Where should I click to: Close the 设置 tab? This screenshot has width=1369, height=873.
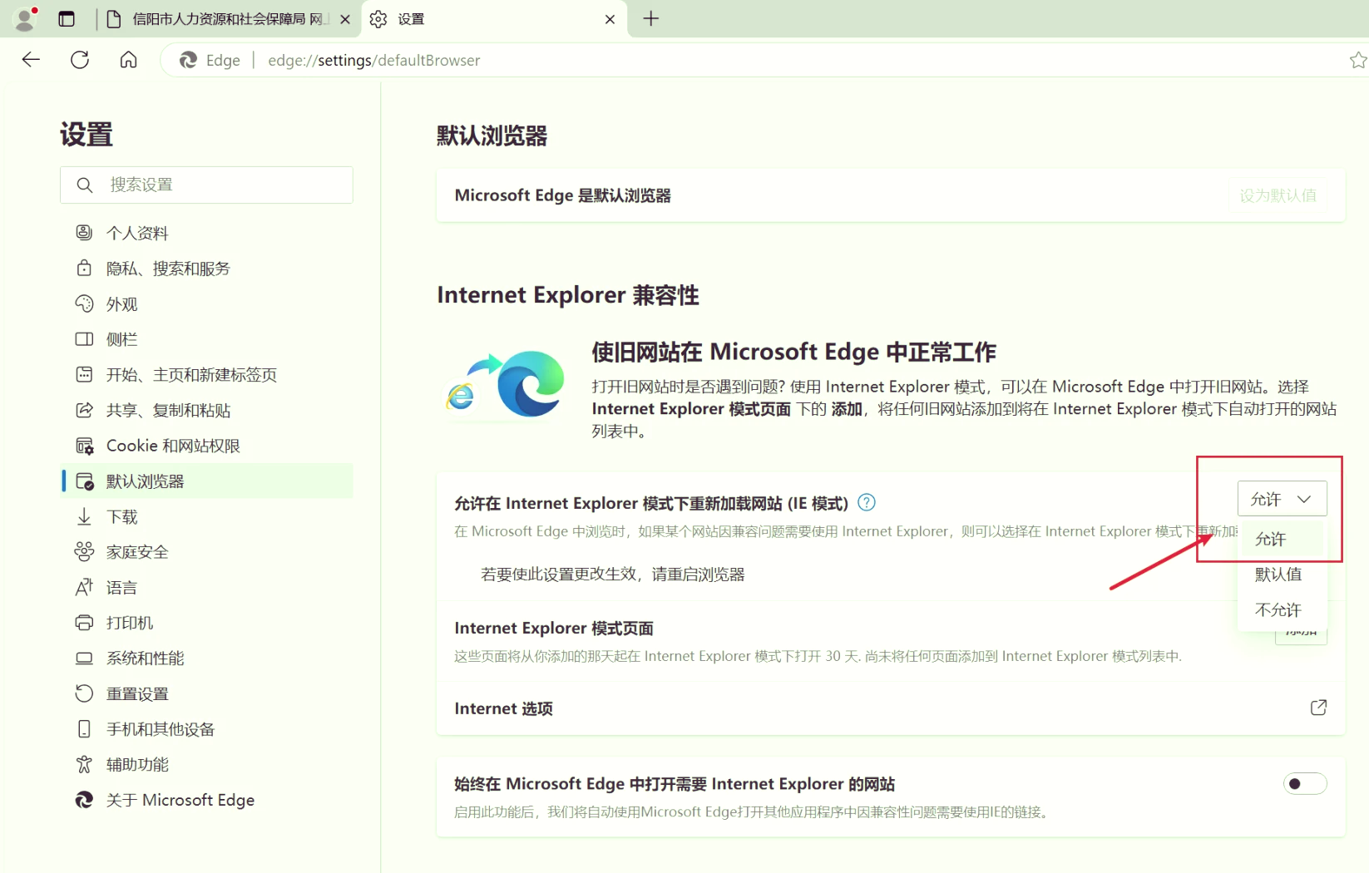[610, 19]
